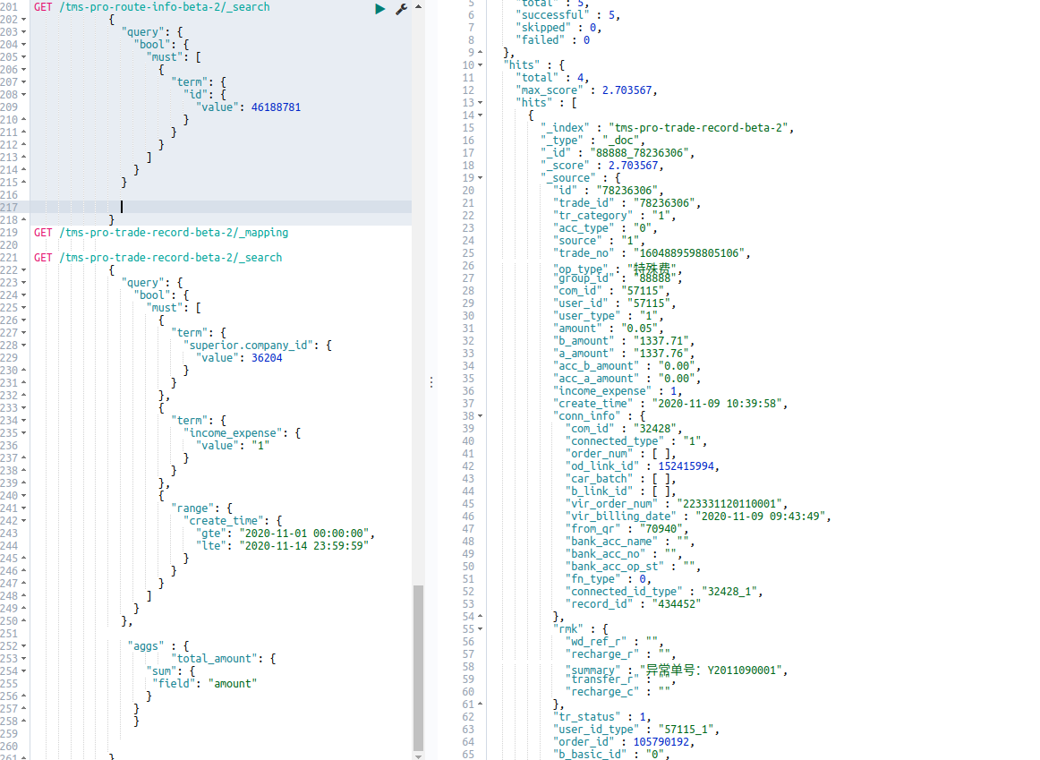Viewport: 1040px width, 760px height.
Task: Send the request using the green play icon
Action: click(379, 7)
